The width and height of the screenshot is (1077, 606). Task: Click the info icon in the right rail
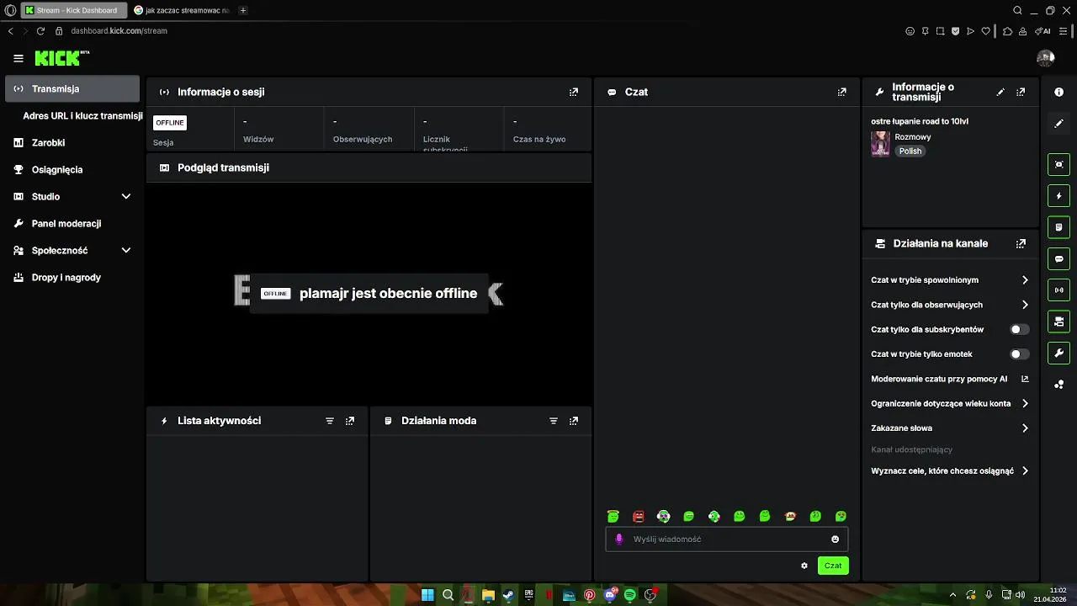1059,92
